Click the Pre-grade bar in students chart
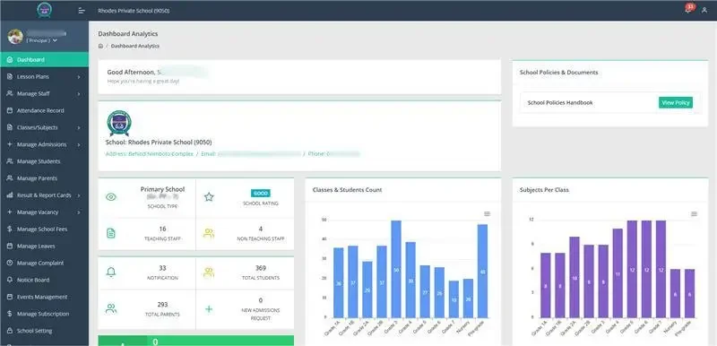The image size is (717, 346). pyautogui.click(x=482, y=271)
